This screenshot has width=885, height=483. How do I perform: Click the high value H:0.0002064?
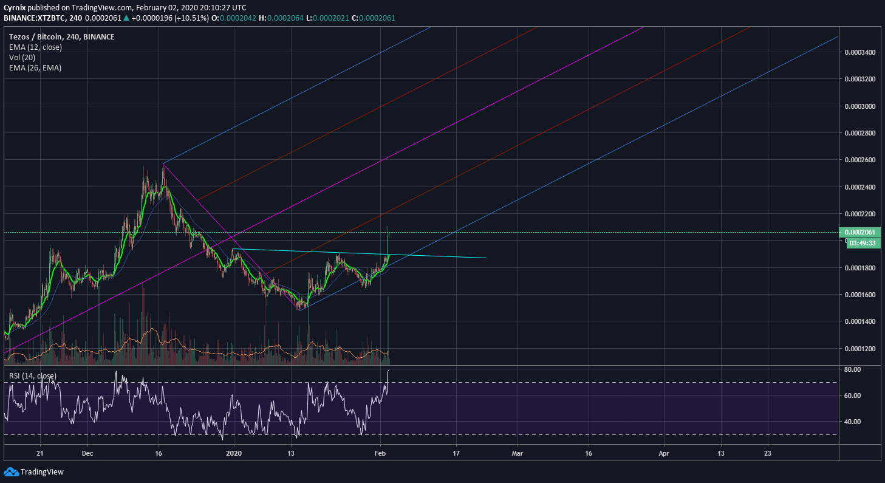pos(281,18)
